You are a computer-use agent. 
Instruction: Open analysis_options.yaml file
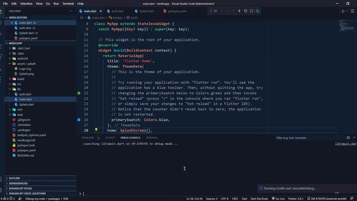point(31,135)
